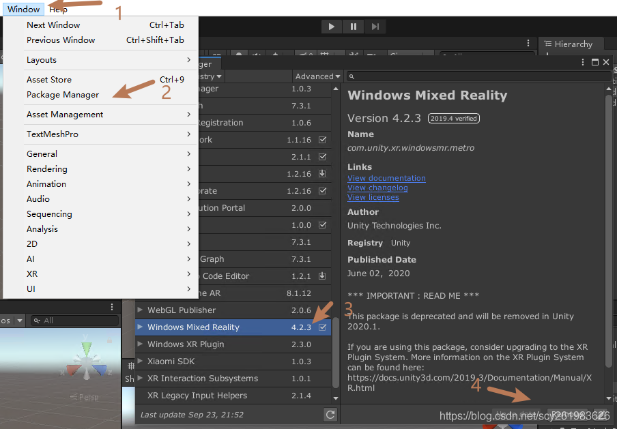
Task: Toggle the installed checkmark on Windows Mixed Reality
Action: [322, 327]
